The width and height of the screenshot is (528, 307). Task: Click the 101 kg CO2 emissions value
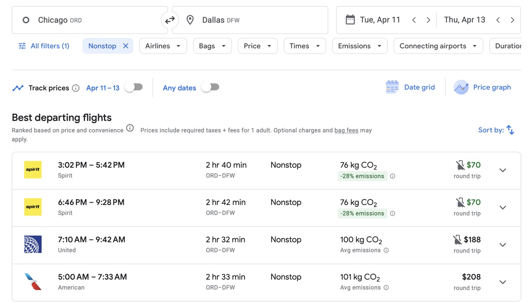click(x=360, y=277)
